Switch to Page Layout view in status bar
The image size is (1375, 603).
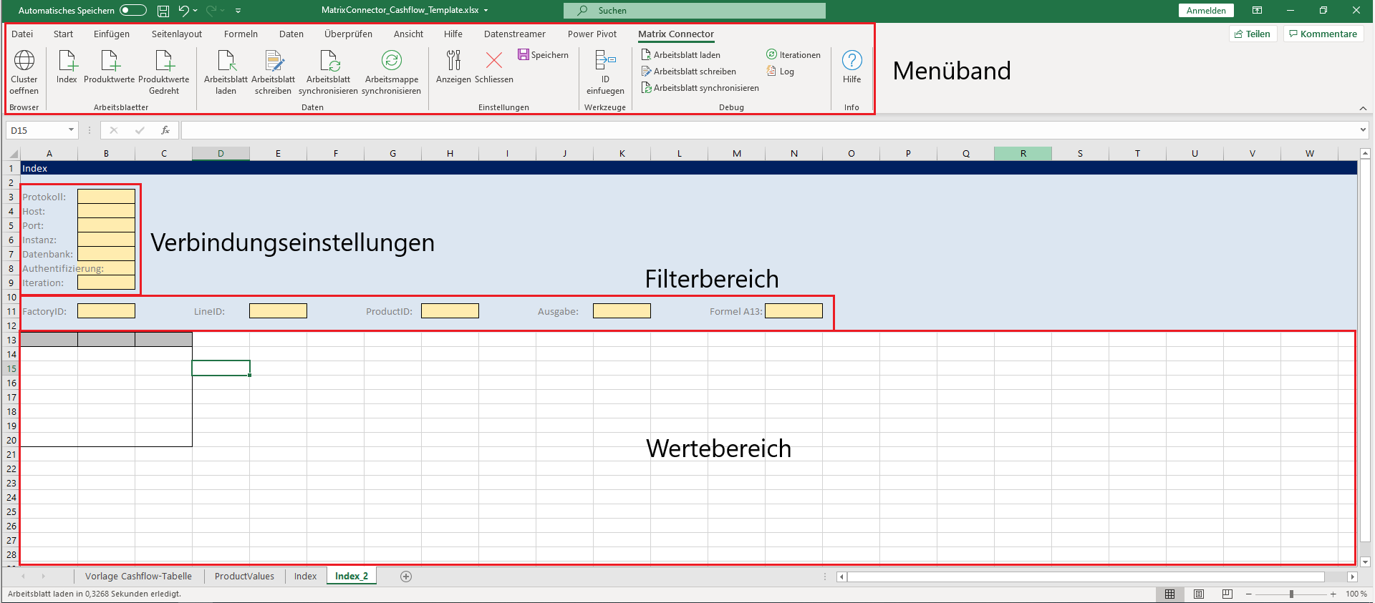coord(1198,594)
